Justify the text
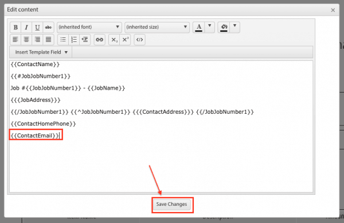Screen dimensions: 344x223 coord(49,40)
